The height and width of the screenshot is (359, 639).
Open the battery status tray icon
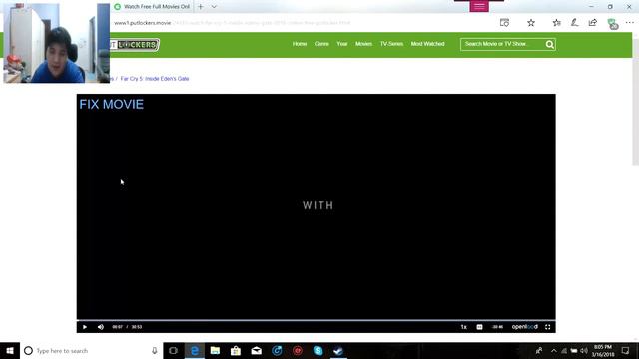[574, 350]
